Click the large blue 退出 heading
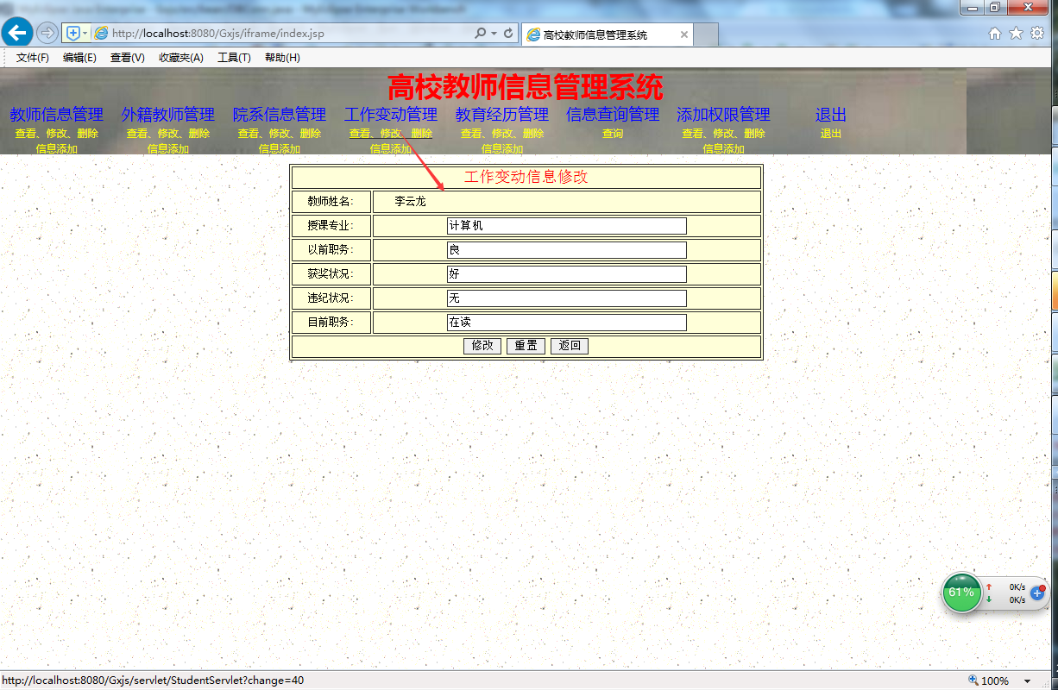1058x690 pixels. (x=831, y=114)
